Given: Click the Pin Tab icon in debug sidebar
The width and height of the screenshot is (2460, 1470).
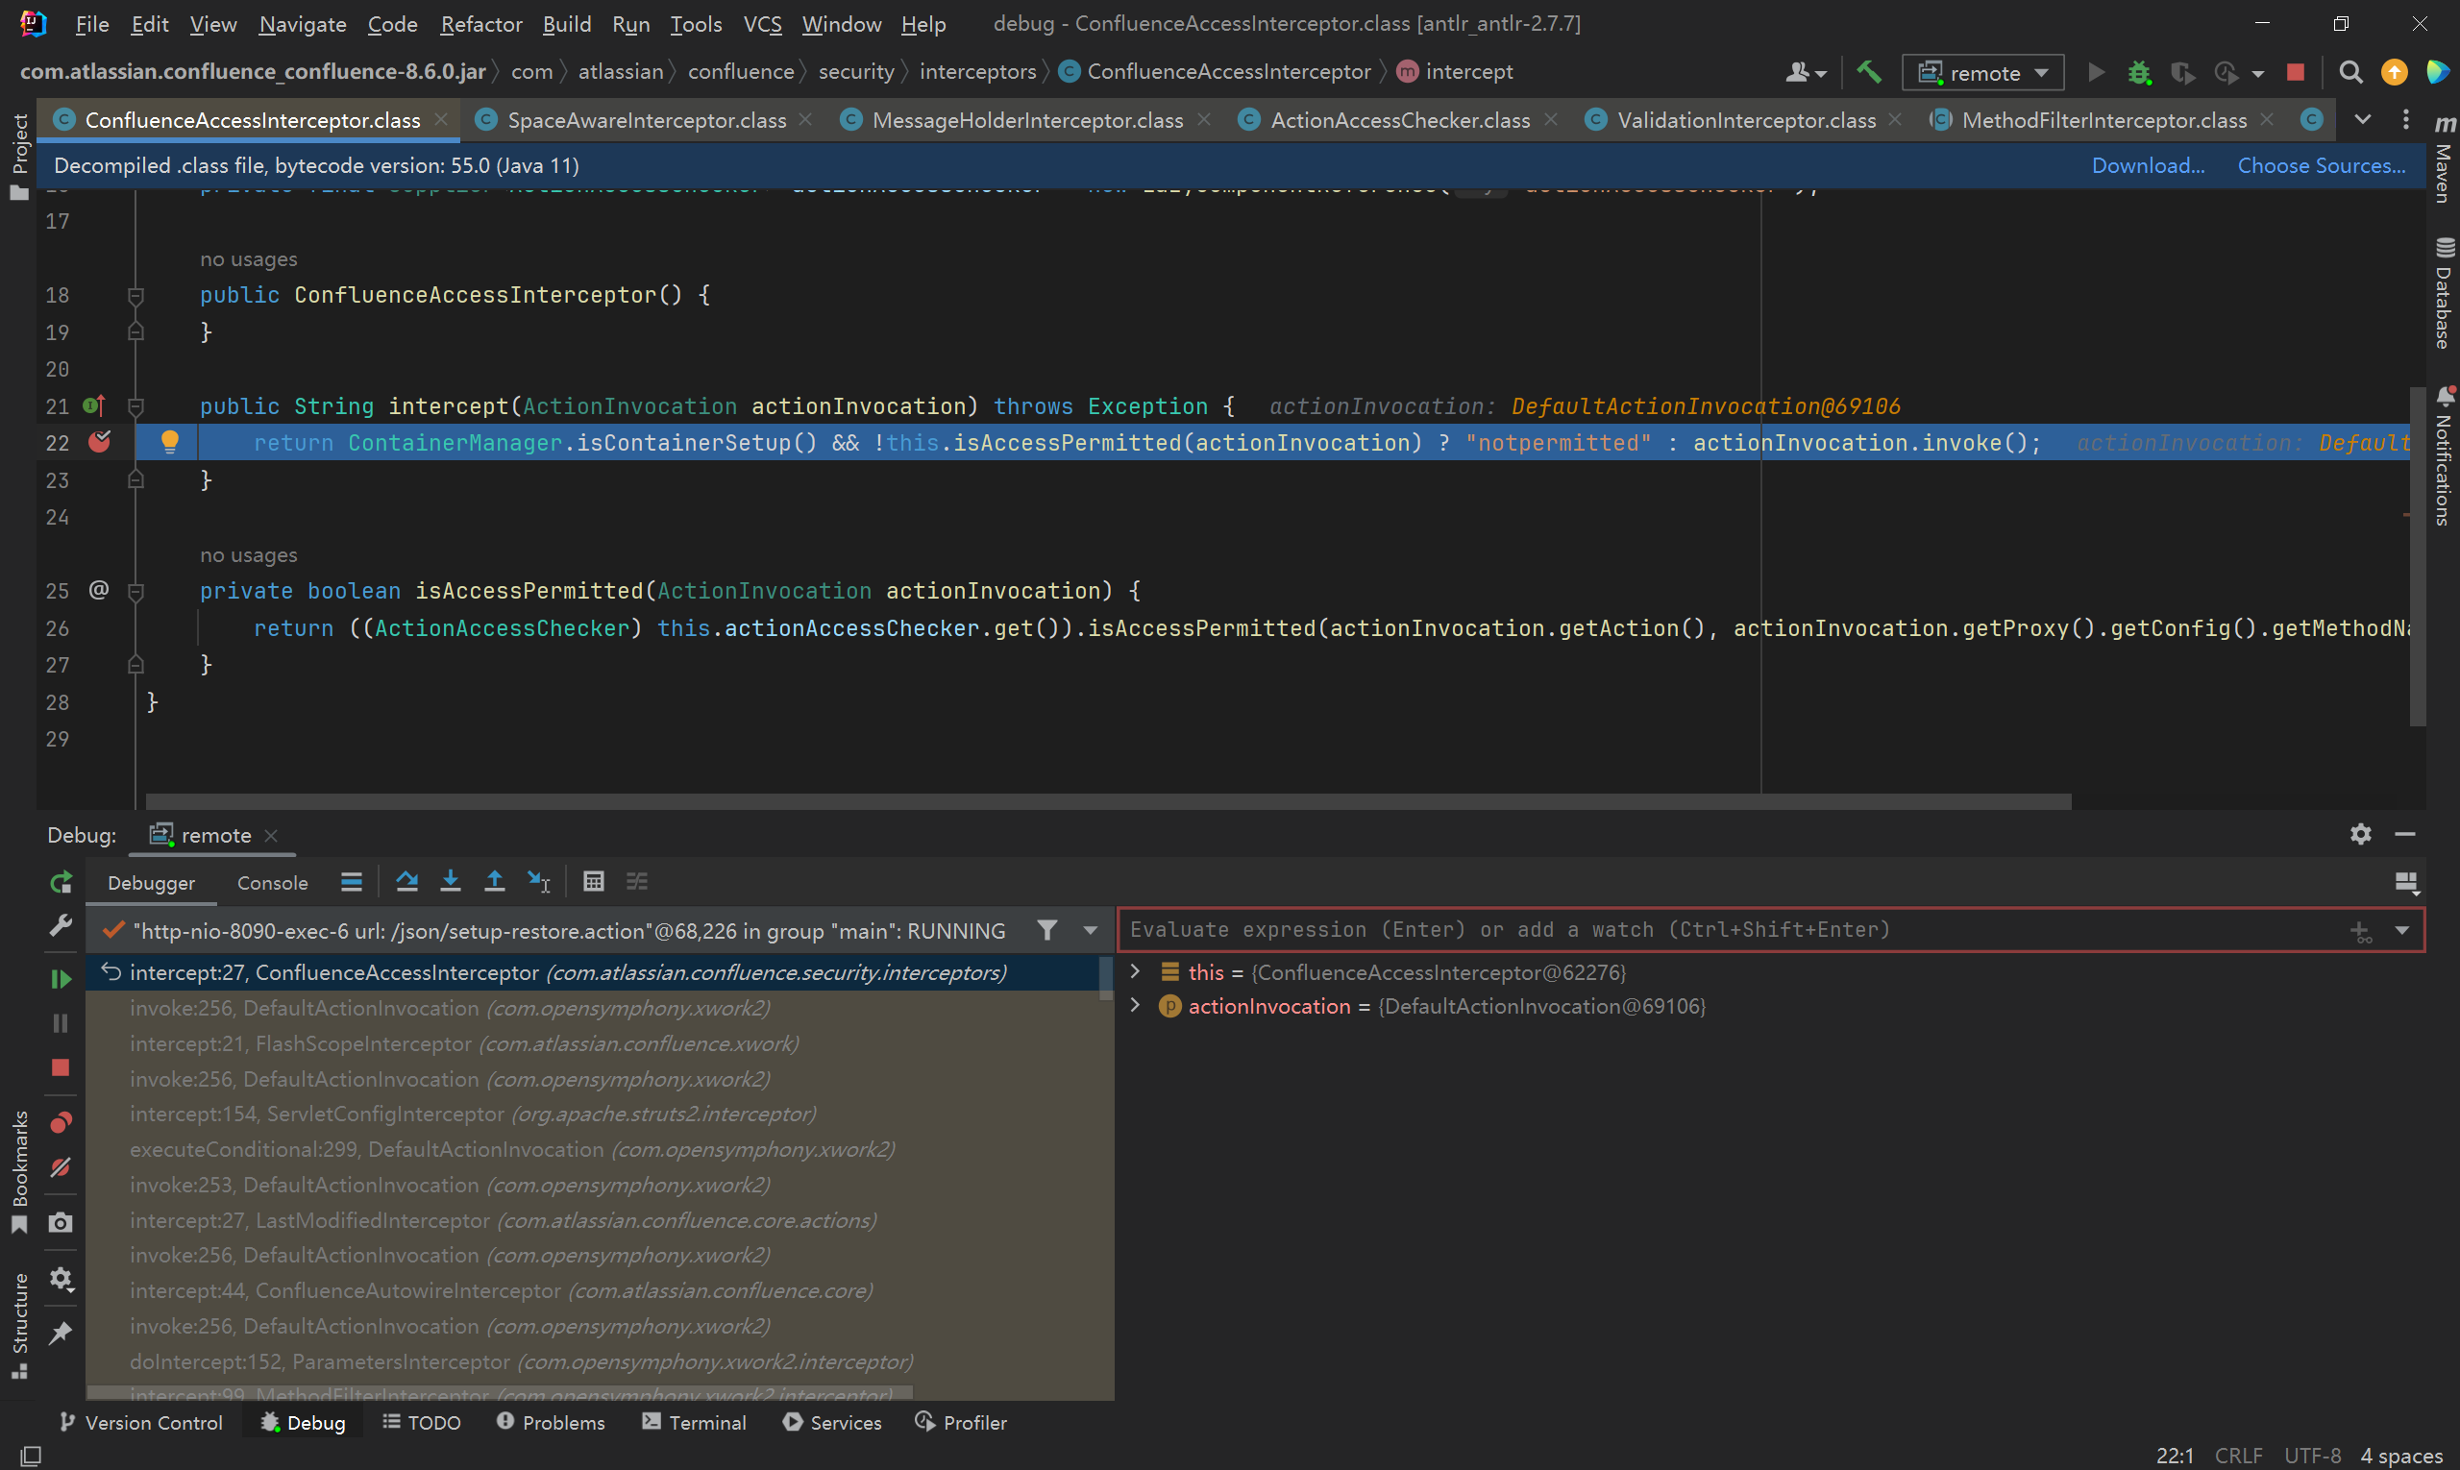Looking at the screenshot, I should pyautogui.click(x=61, y=1334).
